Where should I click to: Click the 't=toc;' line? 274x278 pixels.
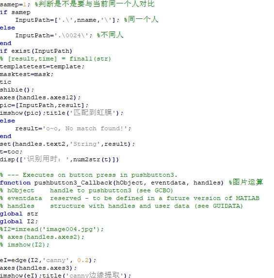click(11, 152)
